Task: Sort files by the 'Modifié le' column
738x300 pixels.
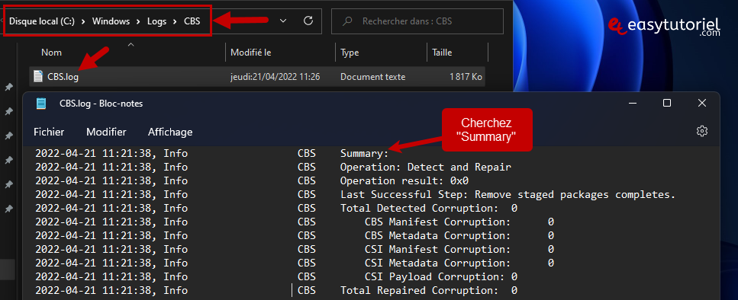Action: 250,53
